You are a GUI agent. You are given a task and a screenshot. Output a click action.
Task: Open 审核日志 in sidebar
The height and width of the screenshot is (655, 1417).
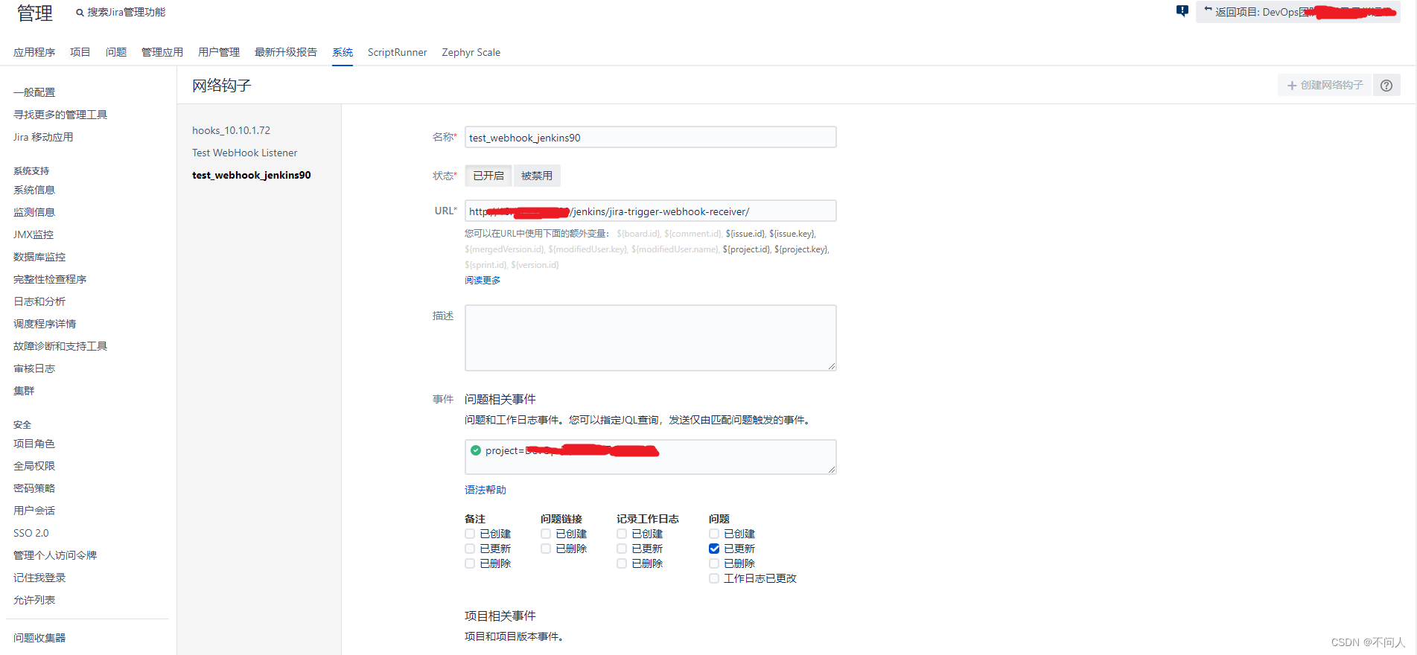(34, 368)
